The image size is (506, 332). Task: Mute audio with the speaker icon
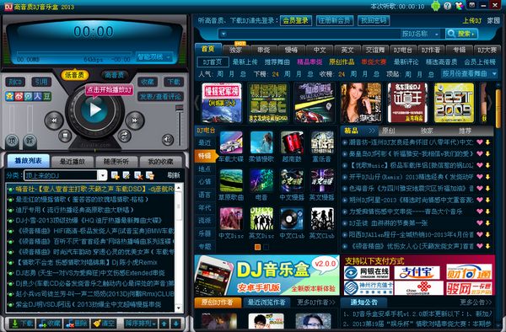click(168, 140)
